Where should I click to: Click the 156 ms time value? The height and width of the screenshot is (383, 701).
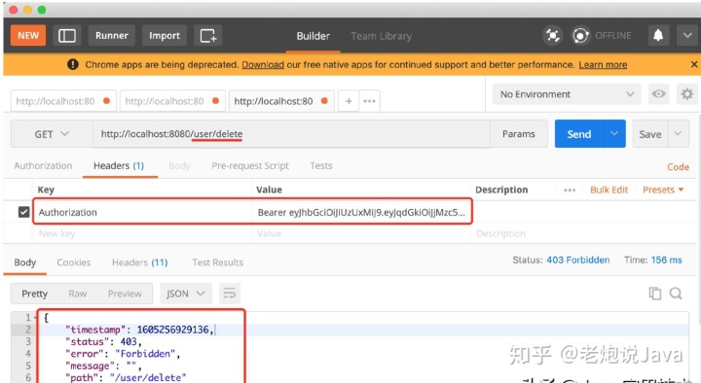[666, 260]
